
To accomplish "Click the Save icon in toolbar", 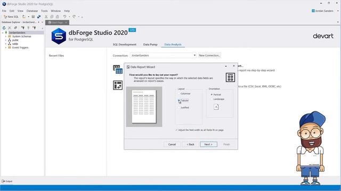I will click(33, 16).
